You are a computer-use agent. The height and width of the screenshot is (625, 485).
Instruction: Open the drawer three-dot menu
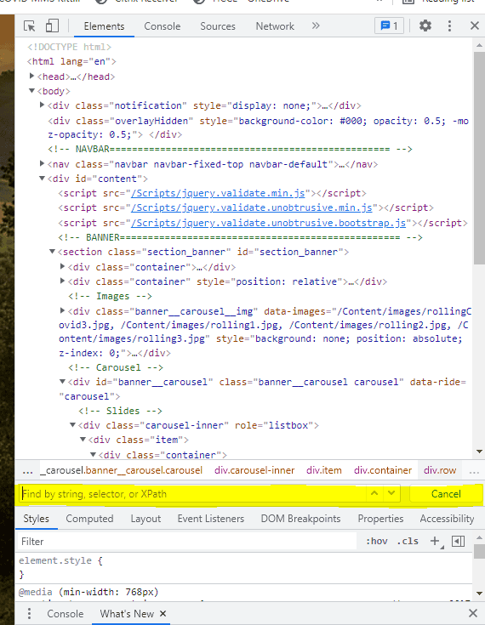click(29, 613)
